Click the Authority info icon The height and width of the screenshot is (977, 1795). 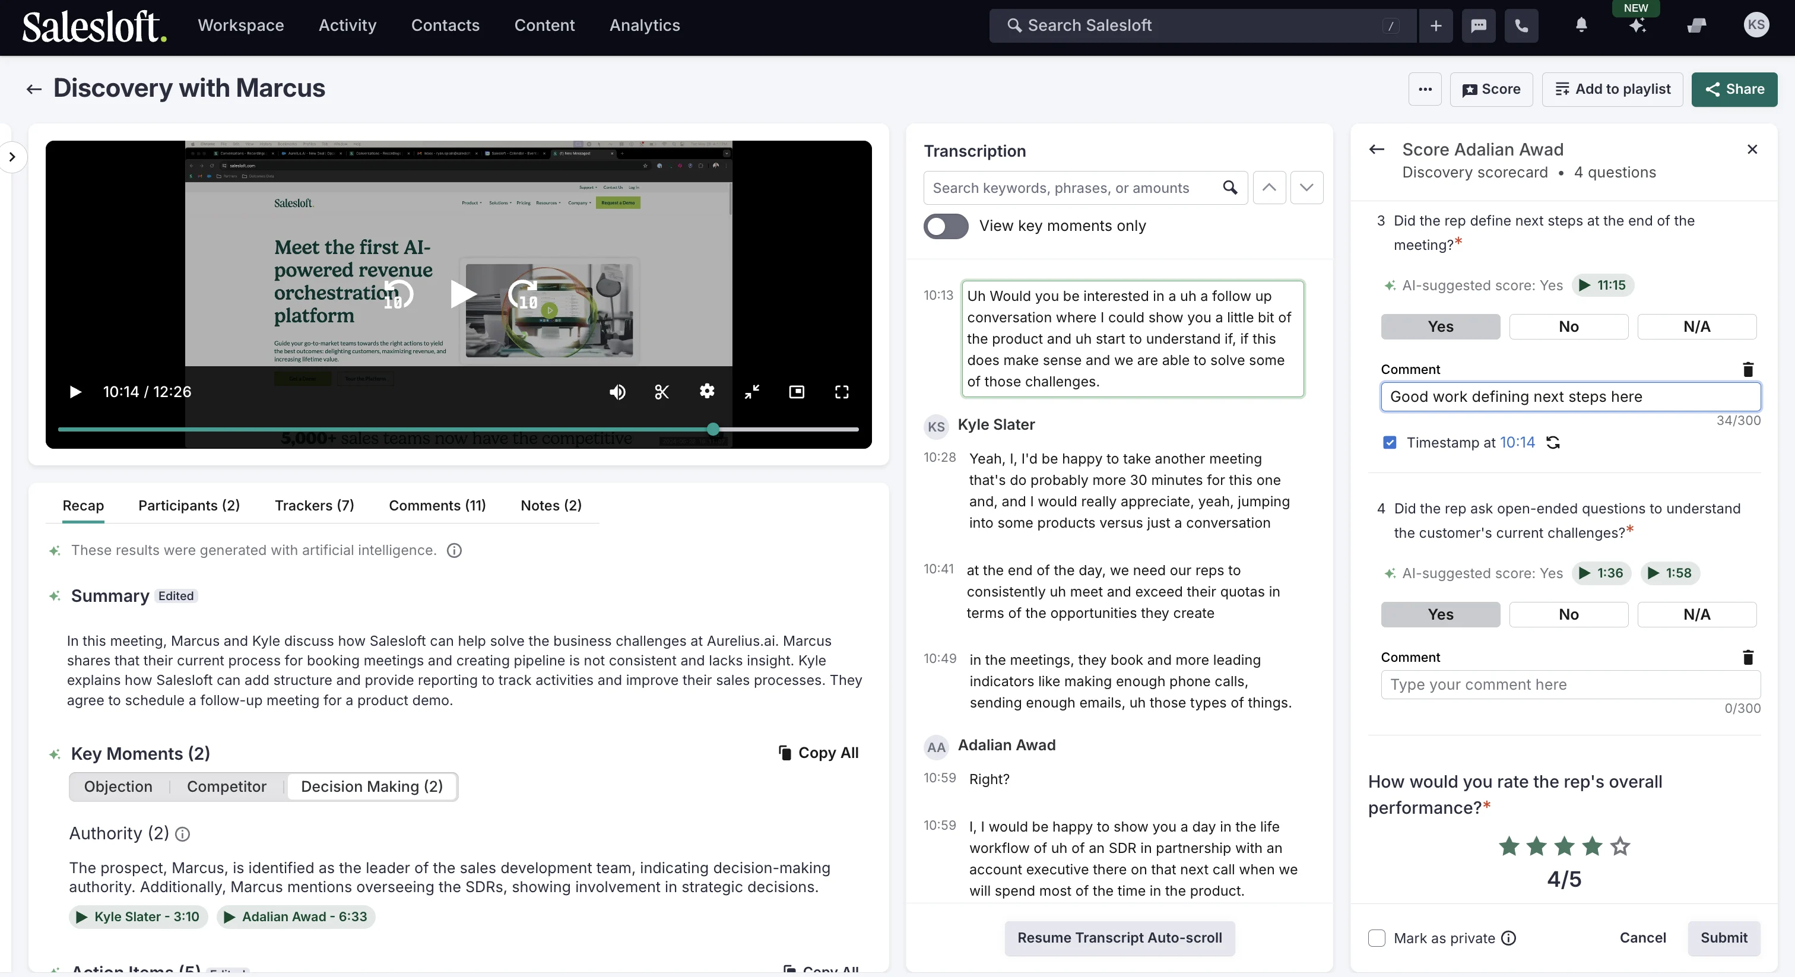point(182,833)
